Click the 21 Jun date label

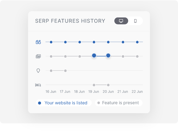123,92
